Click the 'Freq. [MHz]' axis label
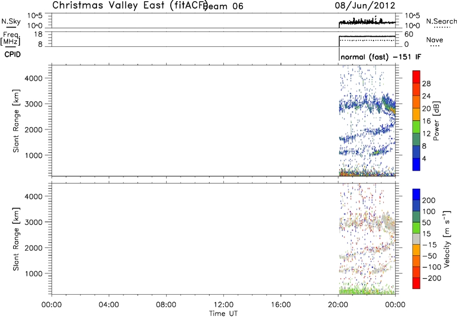This screenshot has height=317, width=457. coord(10,38)
